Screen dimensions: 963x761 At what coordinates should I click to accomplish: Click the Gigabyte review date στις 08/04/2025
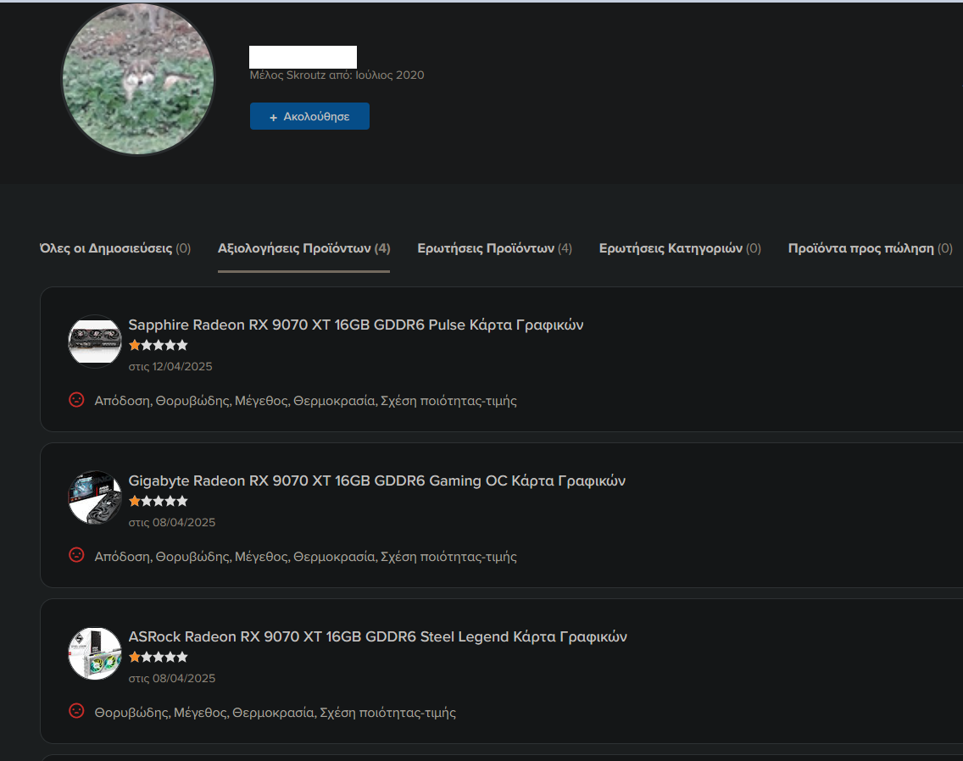[x=172, y=522]
